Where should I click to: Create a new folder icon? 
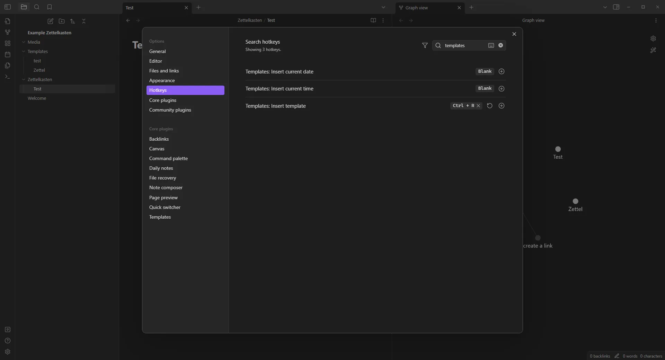[x=62, y=21]
